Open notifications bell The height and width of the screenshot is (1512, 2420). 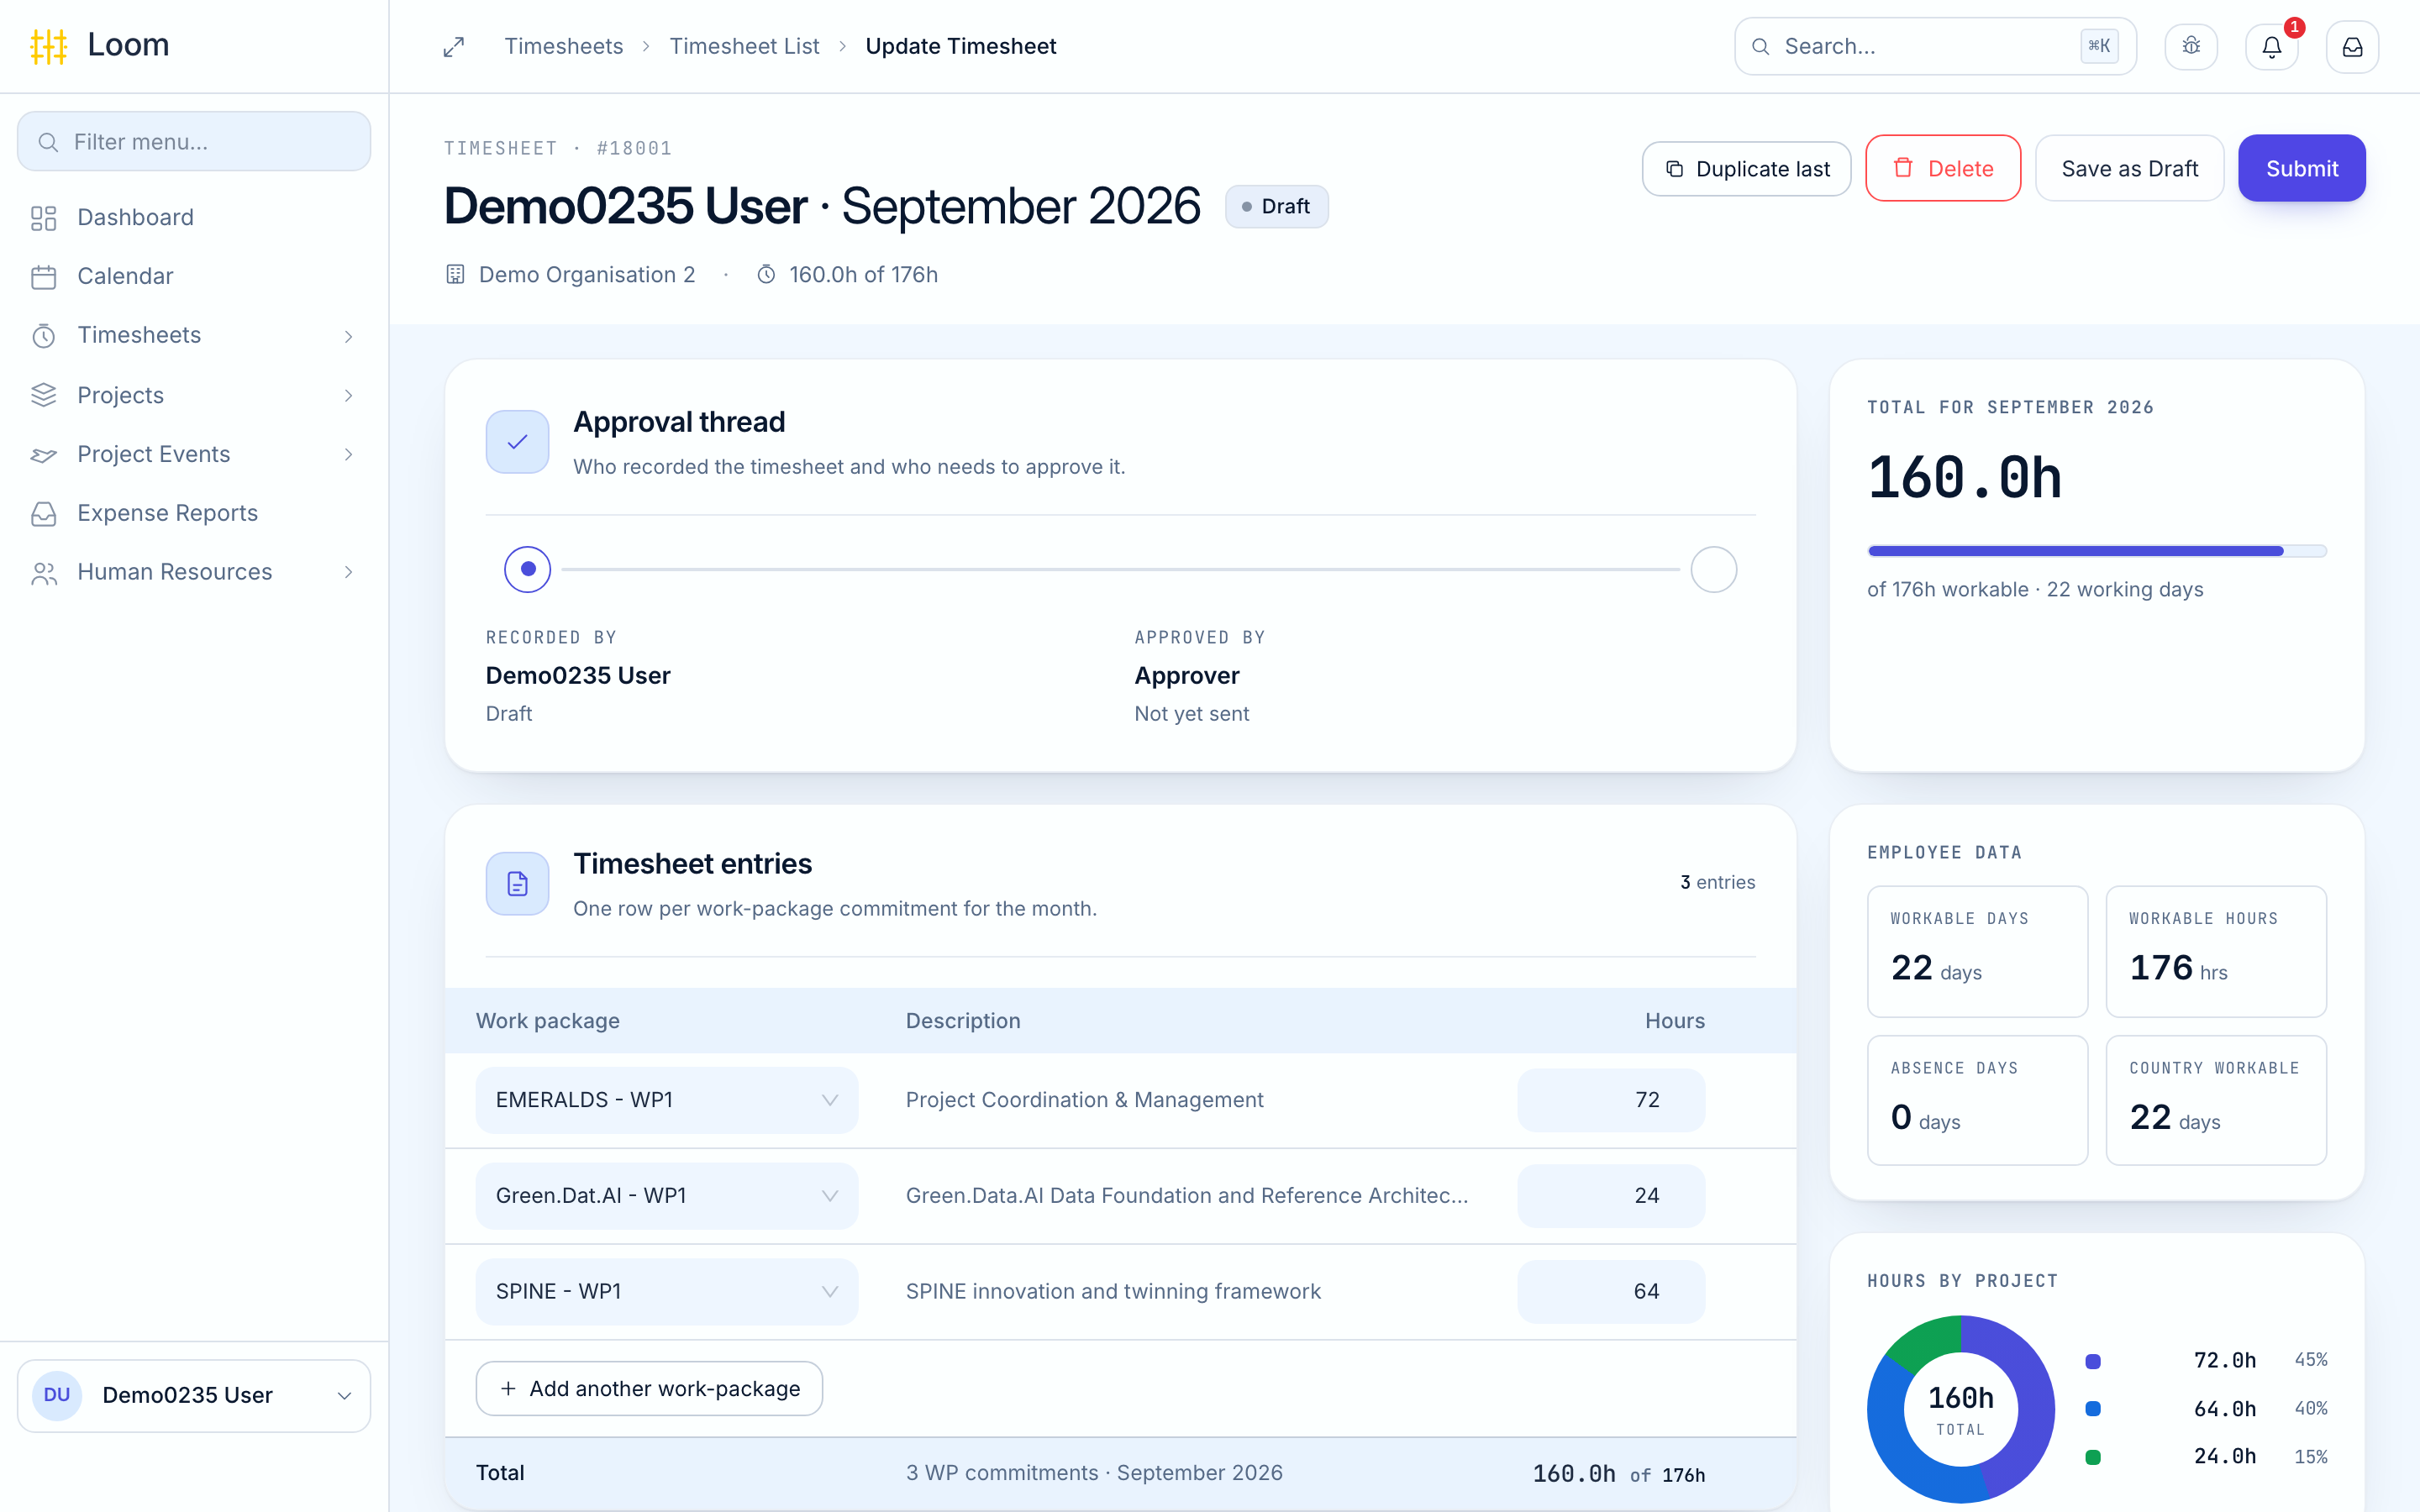(x=2272, y=46)
